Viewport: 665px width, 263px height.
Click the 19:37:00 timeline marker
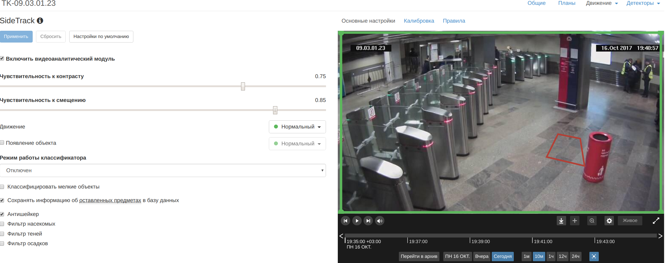[x=418, y=241]
